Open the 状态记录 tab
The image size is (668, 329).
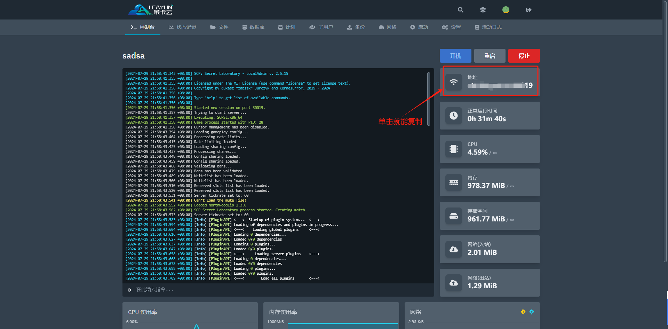pyautogui.click(x=182, y=27)
